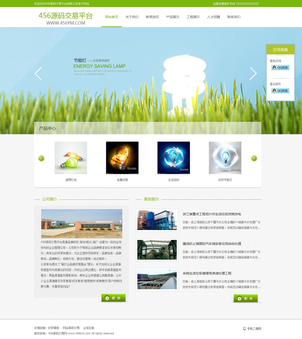The height and width of the screenshot is (339, 302).
Task: Open the 生活百科 blue bulb thumbnail
Action: pyautogui.click(x=174, y=158)
